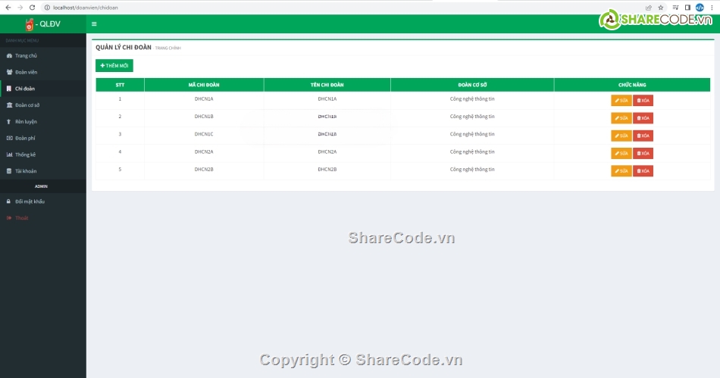Edit row DHCN1B with Sửa button
The image size is (720, 378).
[x=621, y=118]
